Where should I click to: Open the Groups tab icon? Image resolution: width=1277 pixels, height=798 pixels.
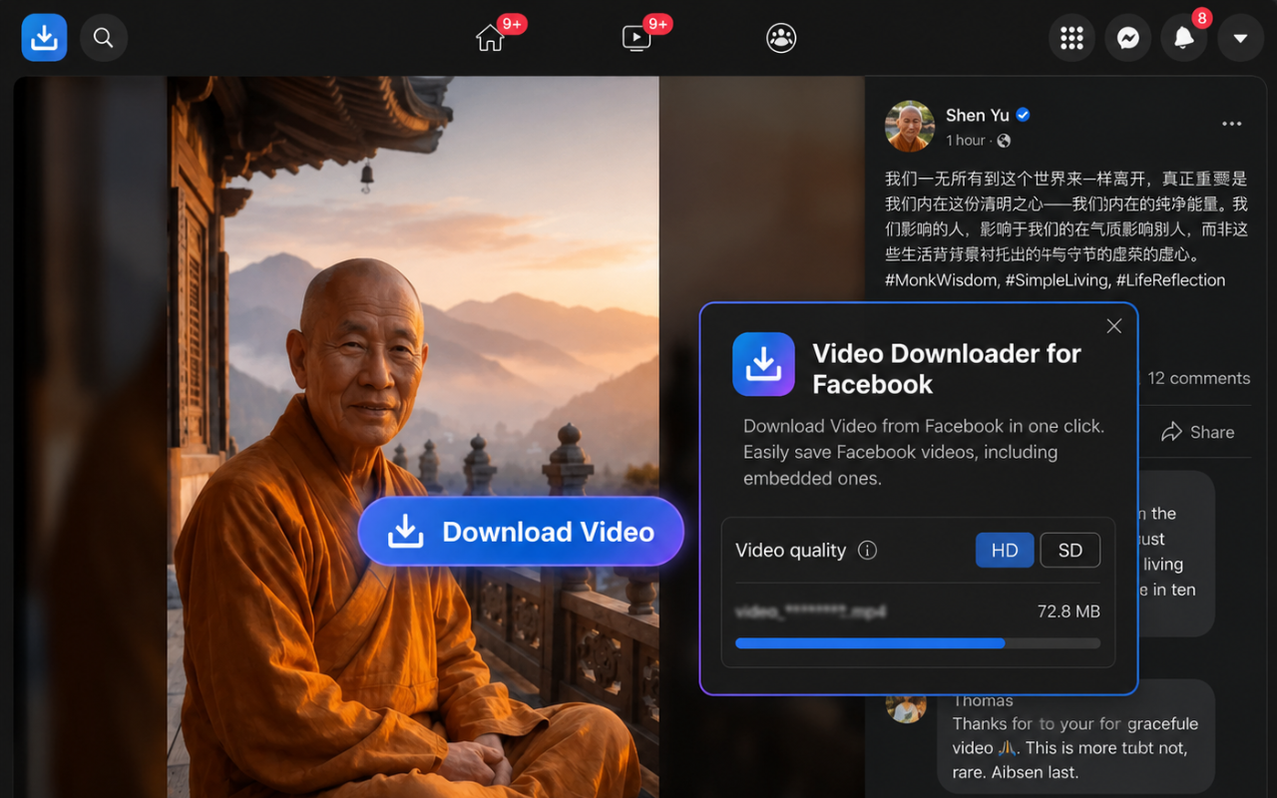pyautogui.click(x=781, y=38)
